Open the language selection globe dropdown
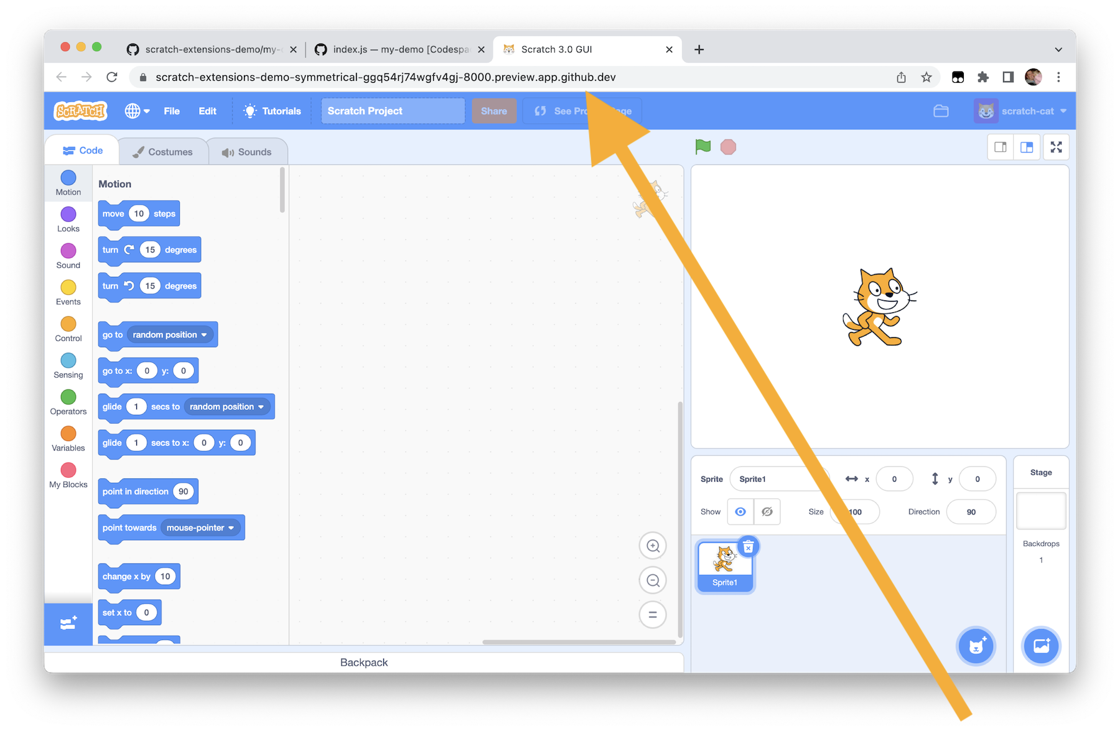The image size is (1120, 731). [137, 111]
